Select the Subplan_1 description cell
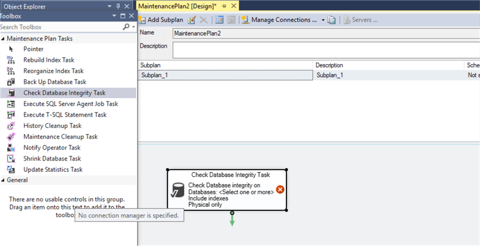This screenshot has height=246, width=480. click(389, 75)
